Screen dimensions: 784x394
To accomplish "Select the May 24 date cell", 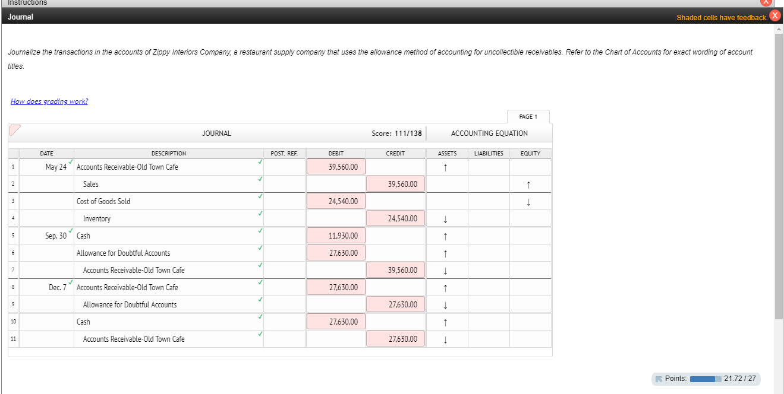I will [x=46, y=167].
